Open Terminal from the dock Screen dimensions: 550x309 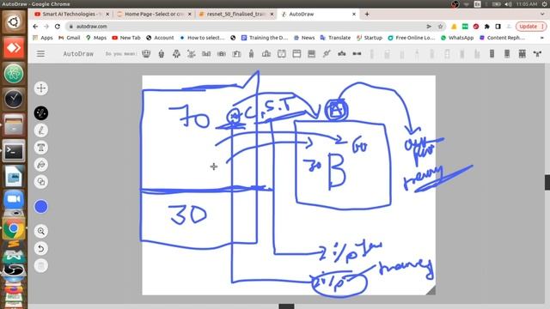pos(14,151)
